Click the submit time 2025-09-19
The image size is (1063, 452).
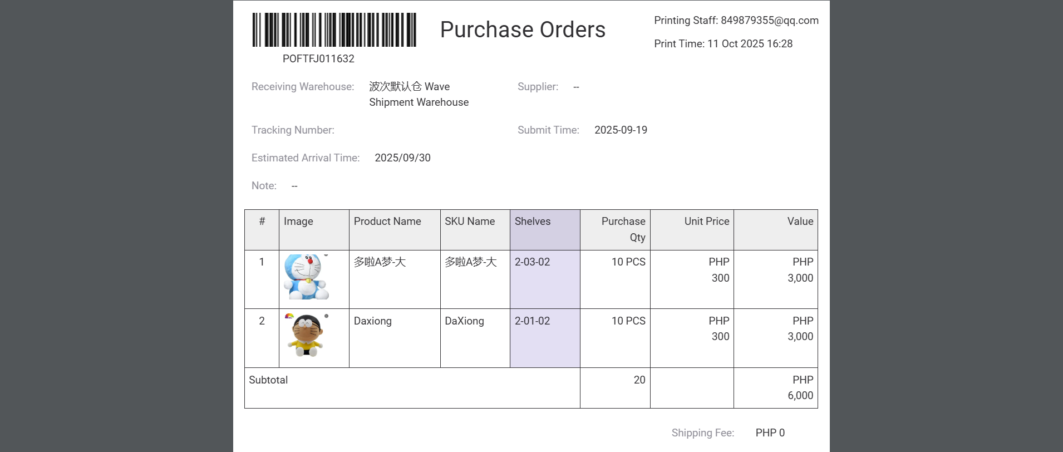point(621,130)
